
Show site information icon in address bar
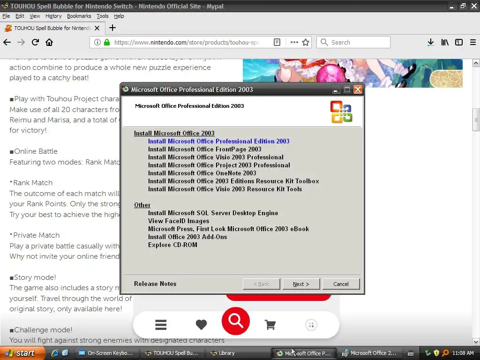(97, 42)
